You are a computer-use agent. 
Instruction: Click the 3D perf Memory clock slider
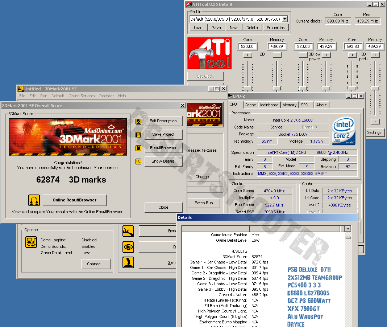click(375, 89)
